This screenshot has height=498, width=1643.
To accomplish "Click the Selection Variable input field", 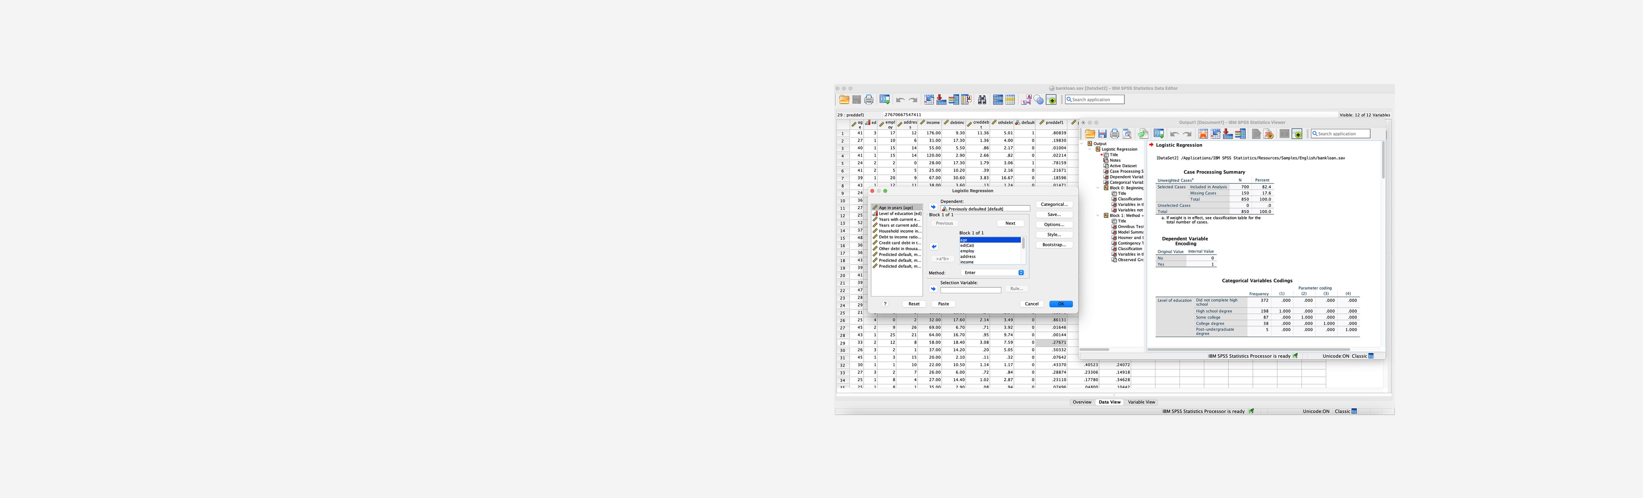I will click(971, 290).
